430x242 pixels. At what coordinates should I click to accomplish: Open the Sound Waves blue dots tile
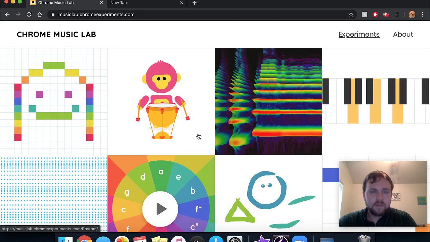pos(54,194)
